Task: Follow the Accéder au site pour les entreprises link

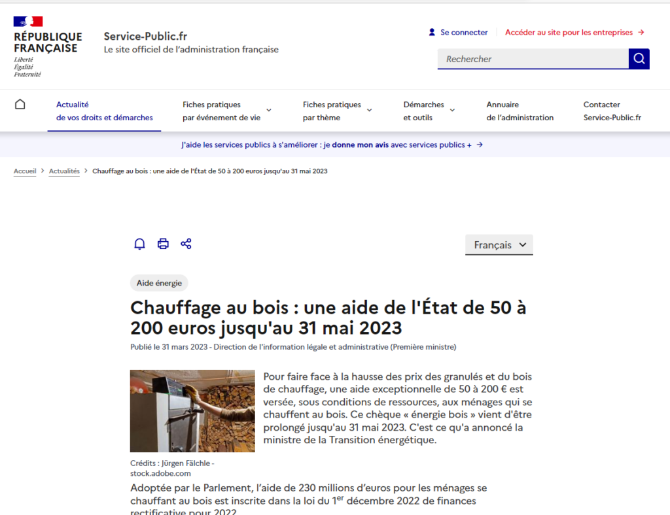Action: point(568,32)
